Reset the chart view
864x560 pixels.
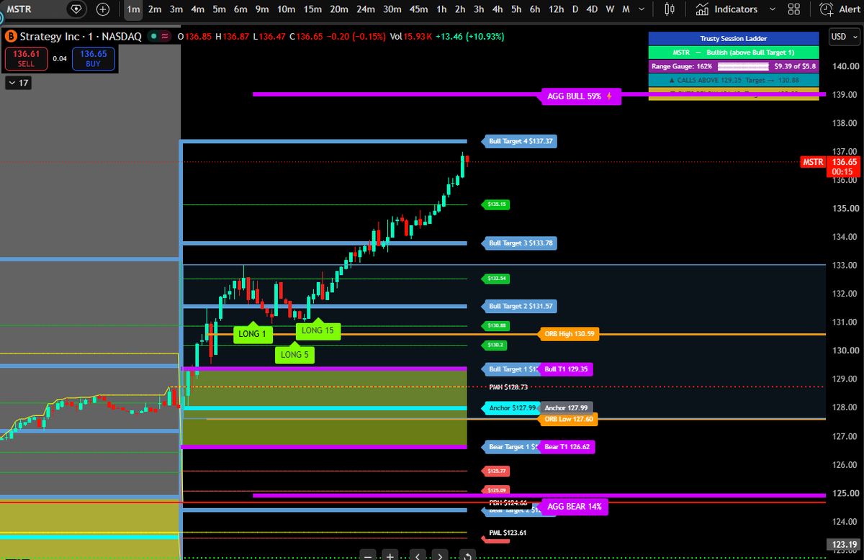tap(467, 556)
